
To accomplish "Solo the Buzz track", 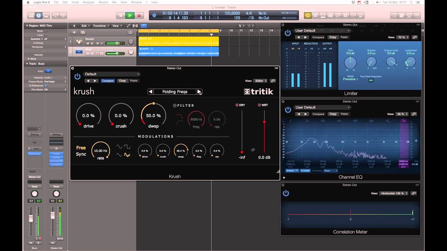I will coord(92,54).
